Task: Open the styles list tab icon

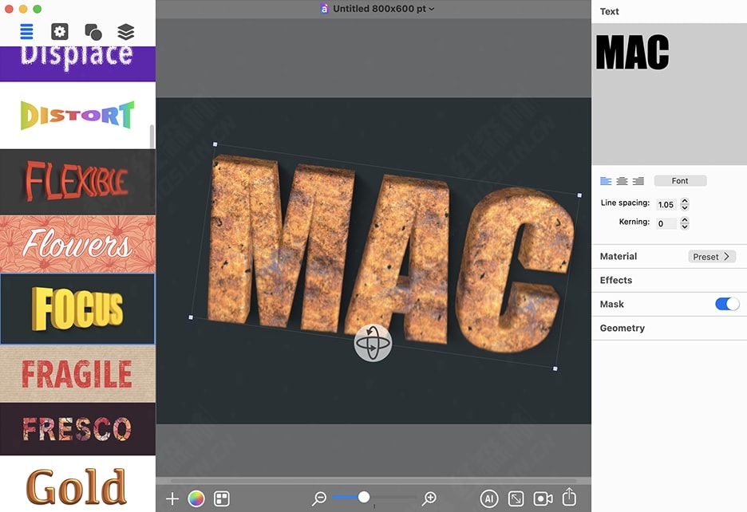Action: tap(26, 32)
